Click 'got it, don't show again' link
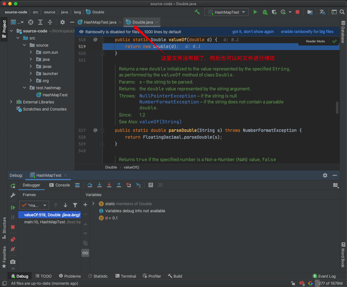The image size is (347, 287). 253,32
